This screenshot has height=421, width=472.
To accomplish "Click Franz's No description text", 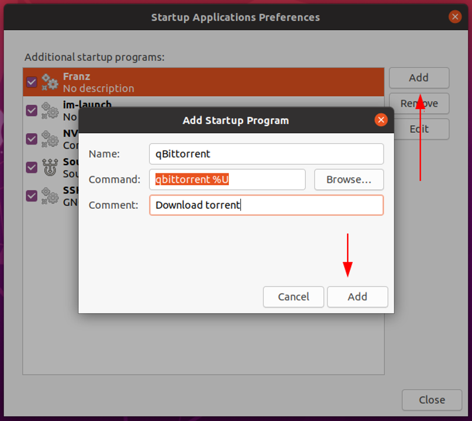I will [x=99, y=88].
